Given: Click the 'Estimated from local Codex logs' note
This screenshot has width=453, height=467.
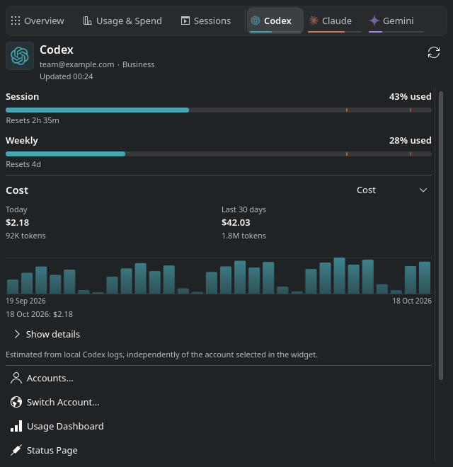Looking at the screenshot, I should pyautogui.click(x=162, y=354).
